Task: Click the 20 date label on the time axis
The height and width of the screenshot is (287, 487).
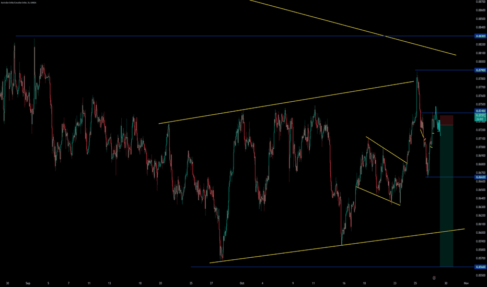Action: coord(160,283)
